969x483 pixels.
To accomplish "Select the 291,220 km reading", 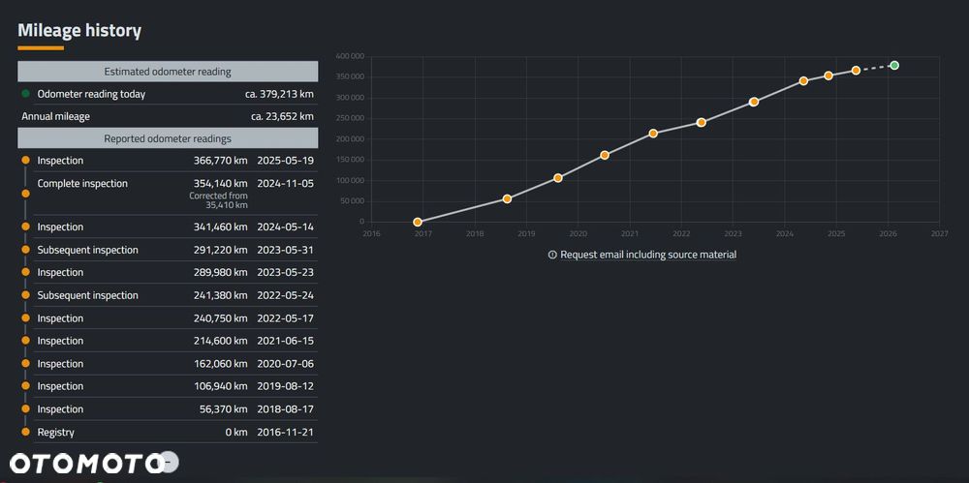I will click(x=221, y=250).
